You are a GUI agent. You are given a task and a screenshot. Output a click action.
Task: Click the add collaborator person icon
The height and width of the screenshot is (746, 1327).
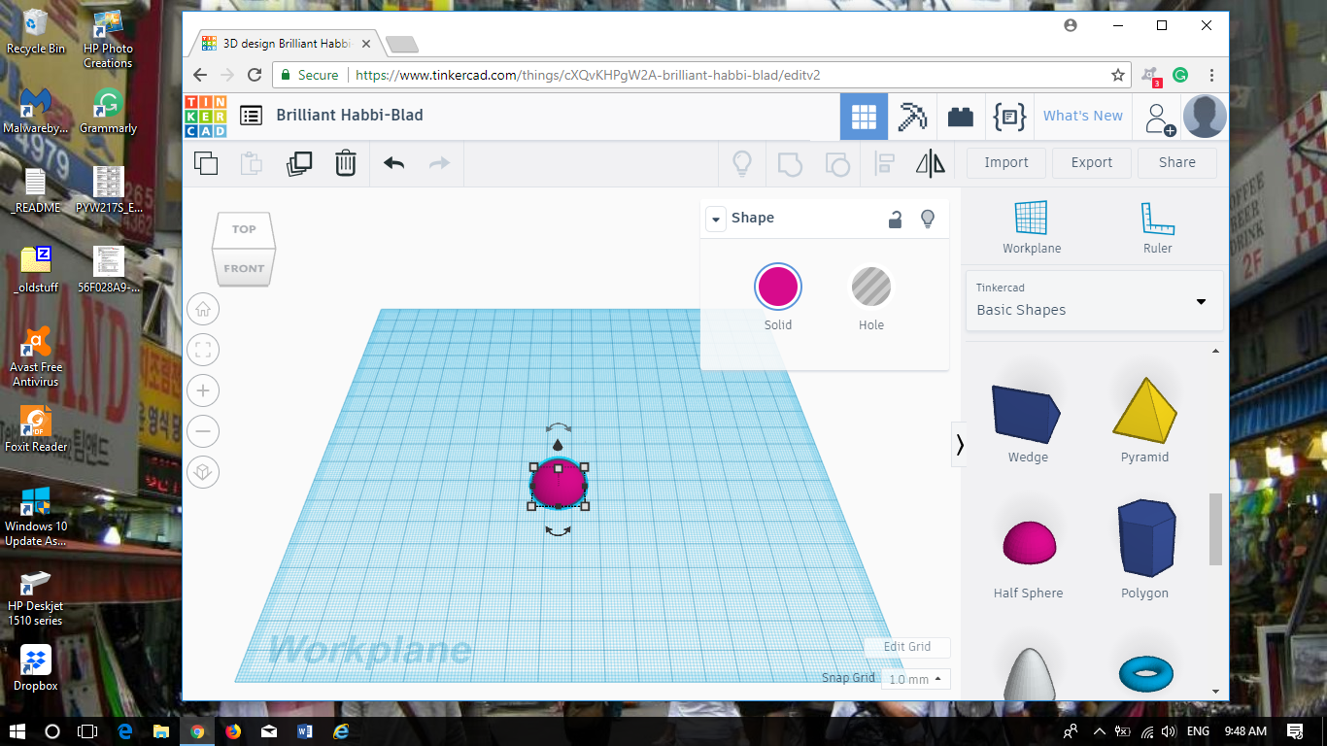[x=1159, y=118]
